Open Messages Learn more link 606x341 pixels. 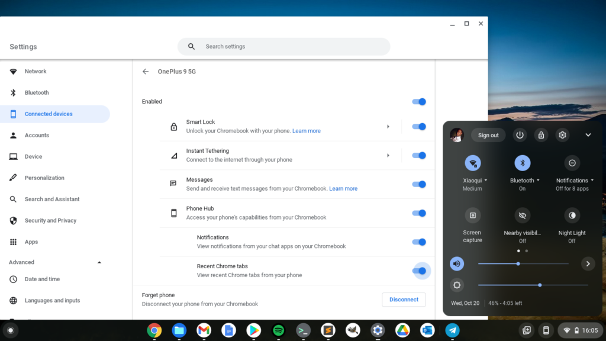click(x=343, y=189)
